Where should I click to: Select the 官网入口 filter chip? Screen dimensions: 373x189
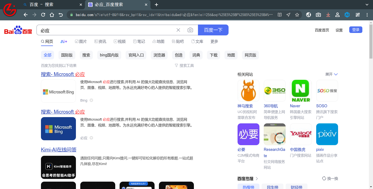pyautogui.click(x=136, y=55)
